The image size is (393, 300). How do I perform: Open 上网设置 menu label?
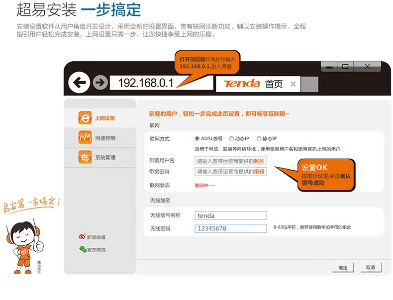click(105, 118)
